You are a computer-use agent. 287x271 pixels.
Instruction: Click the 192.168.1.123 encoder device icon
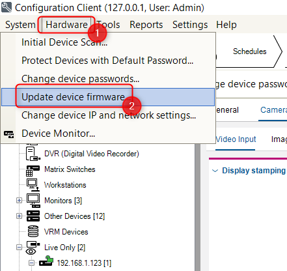tap(46, 261)
